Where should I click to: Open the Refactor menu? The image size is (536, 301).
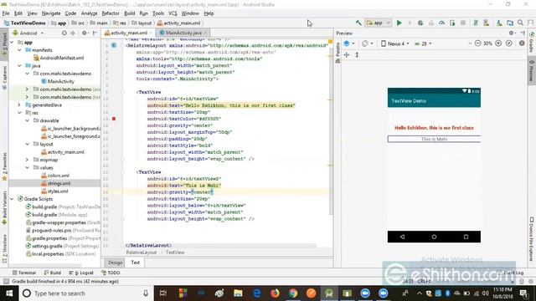(111, 13)
